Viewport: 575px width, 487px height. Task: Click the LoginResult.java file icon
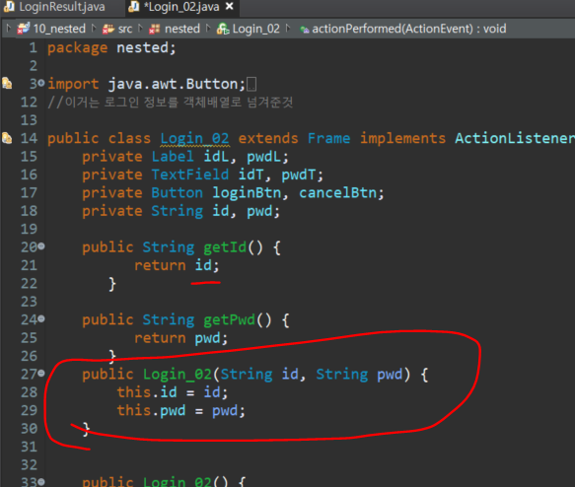click(9, 6)
